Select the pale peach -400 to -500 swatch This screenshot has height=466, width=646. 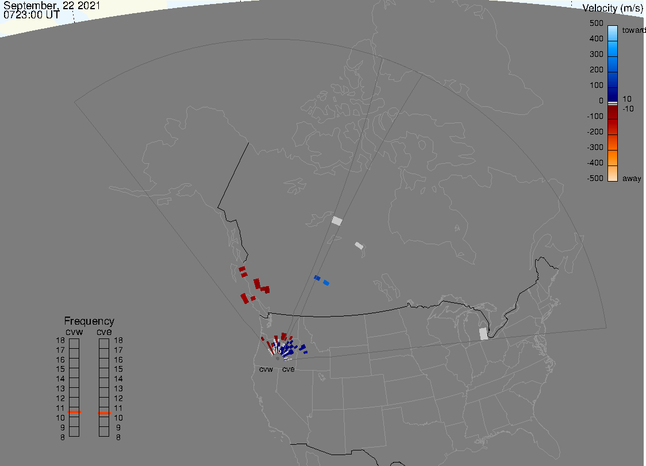click(x=613, y=173)
